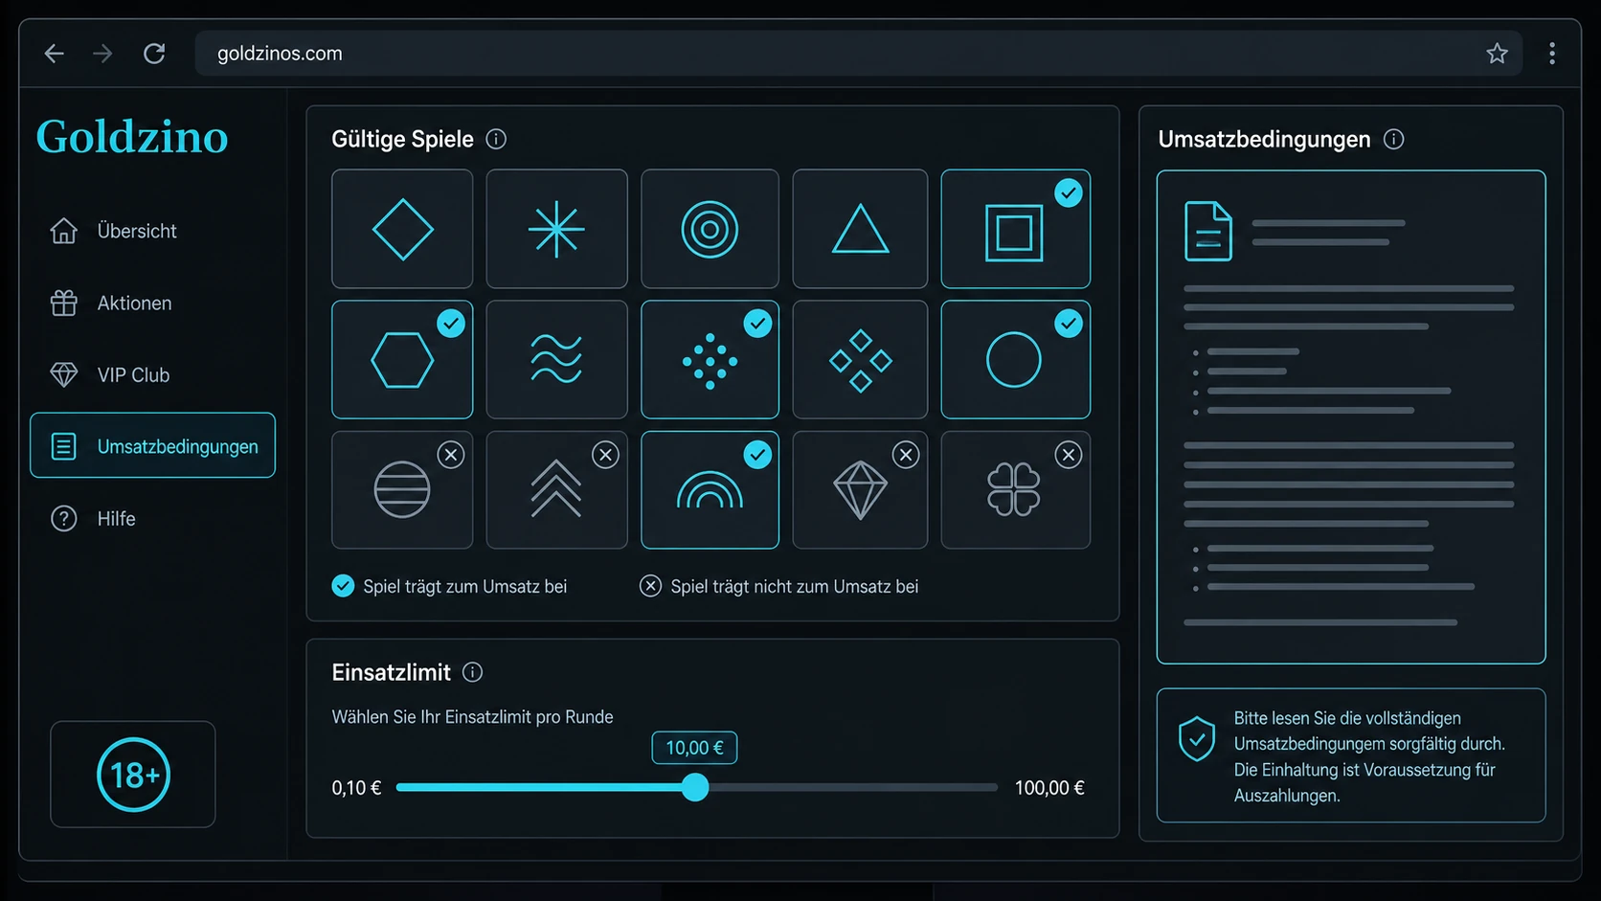Toggle the checkmark on the rainbow arc game

click(x=758, y=455)
